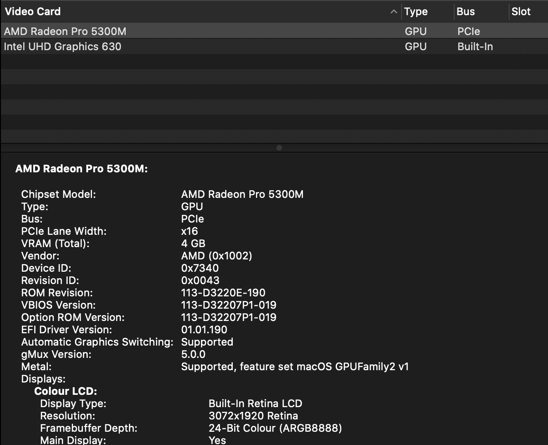Click the Main Display value Yes

[x=218, y=440]
